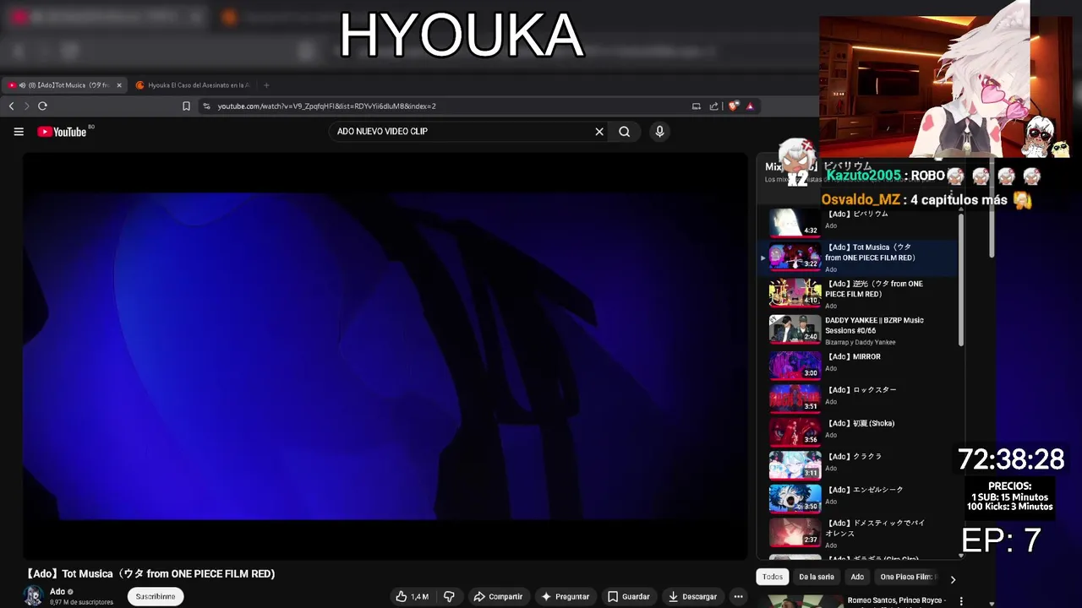Dislike the video with thumbs down

click(x=449, y=596)
